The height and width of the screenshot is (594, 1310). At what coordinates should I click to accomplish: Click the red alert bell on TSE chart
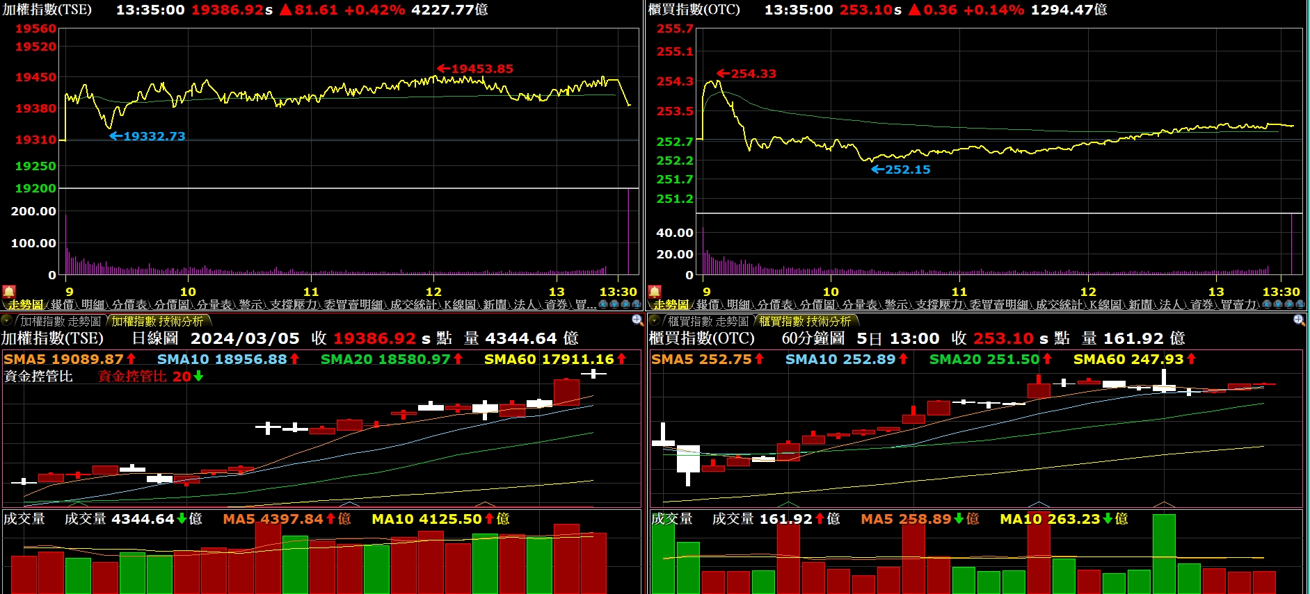(8, 292)
